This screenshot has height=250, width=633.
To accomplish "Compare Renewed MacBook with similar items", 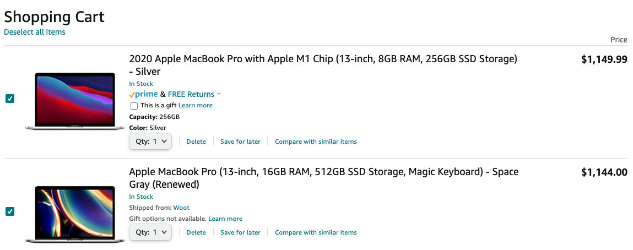I will pyautogui.click(x=316, y=232).
